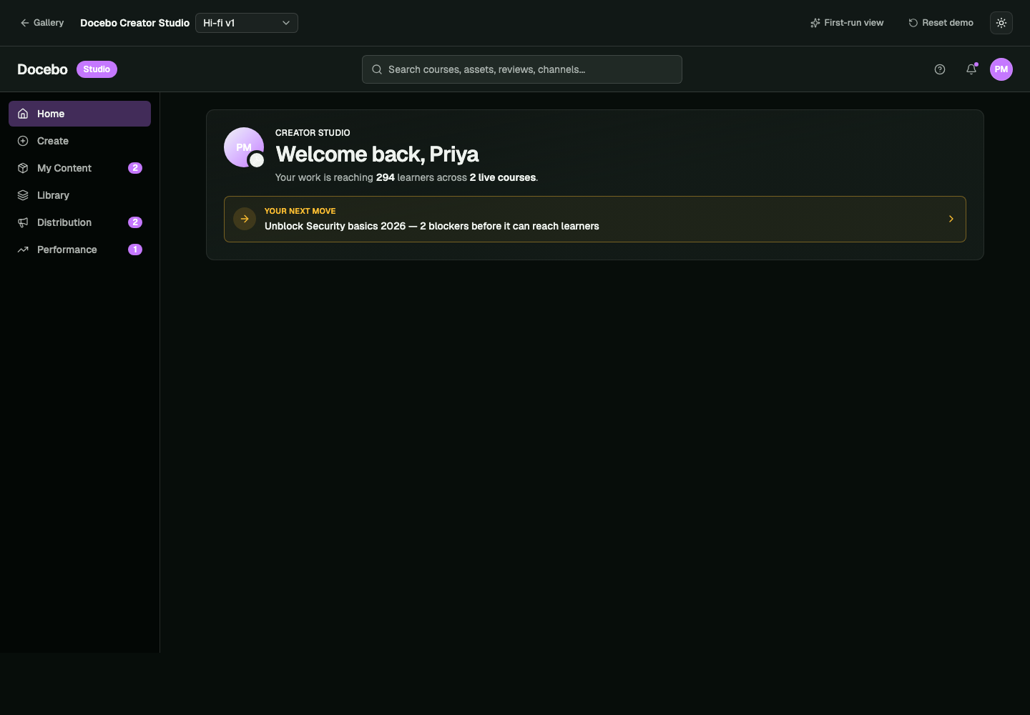The height and width of the screenshot is (715, 1030).
Task: Click the Studio badge
Action: 97,69
